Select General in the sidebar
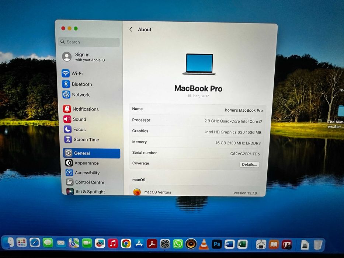344x258 pixels. coord(92,153)
